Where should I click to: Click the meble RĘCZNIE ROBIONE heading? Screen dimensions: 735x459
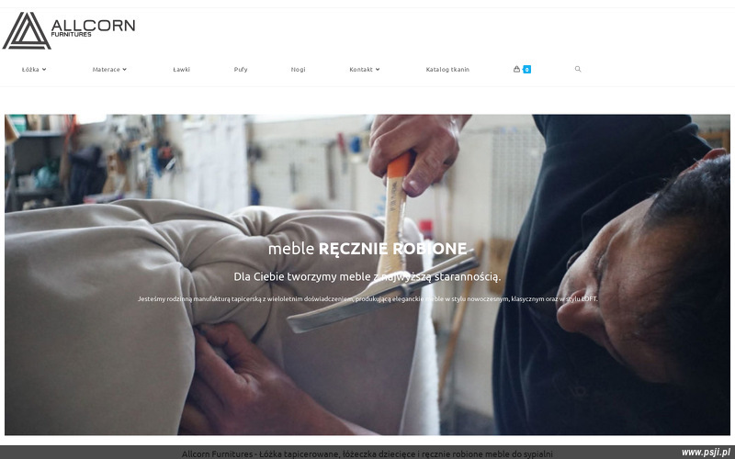point(367,249)
